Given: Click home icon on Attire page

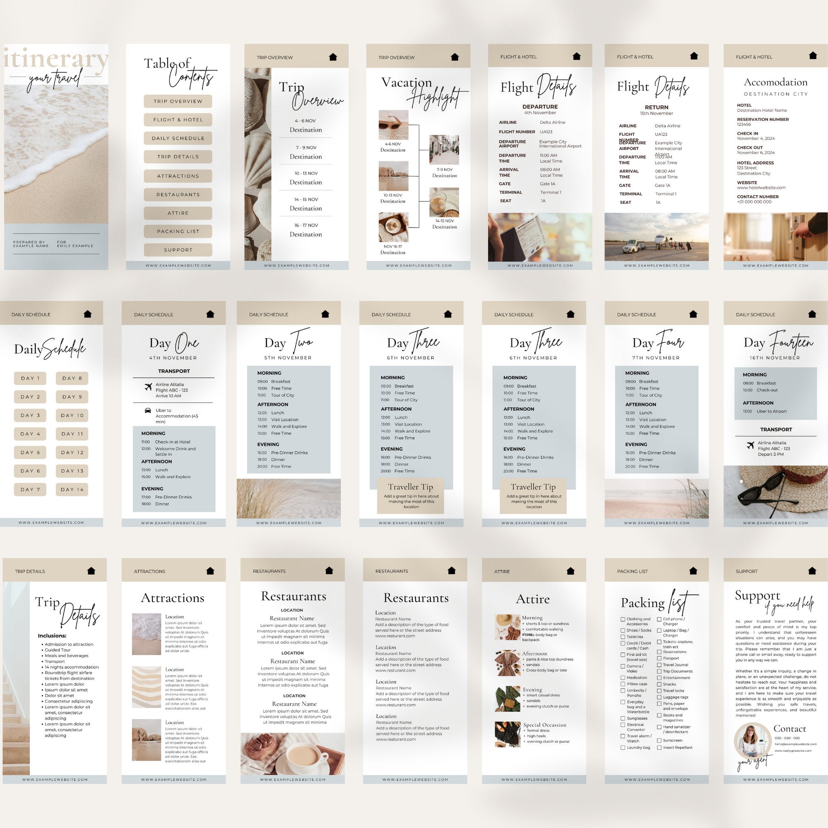Looking at the screenshot, I should click(571, 571).
